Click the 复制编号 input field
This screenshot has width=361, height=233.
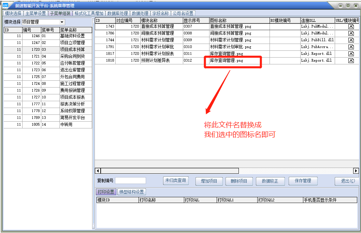click(x=130, y=181)
